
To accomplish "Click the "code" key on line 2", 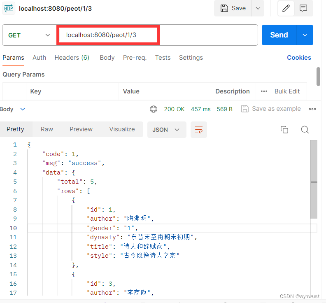I will click(53, 154).
